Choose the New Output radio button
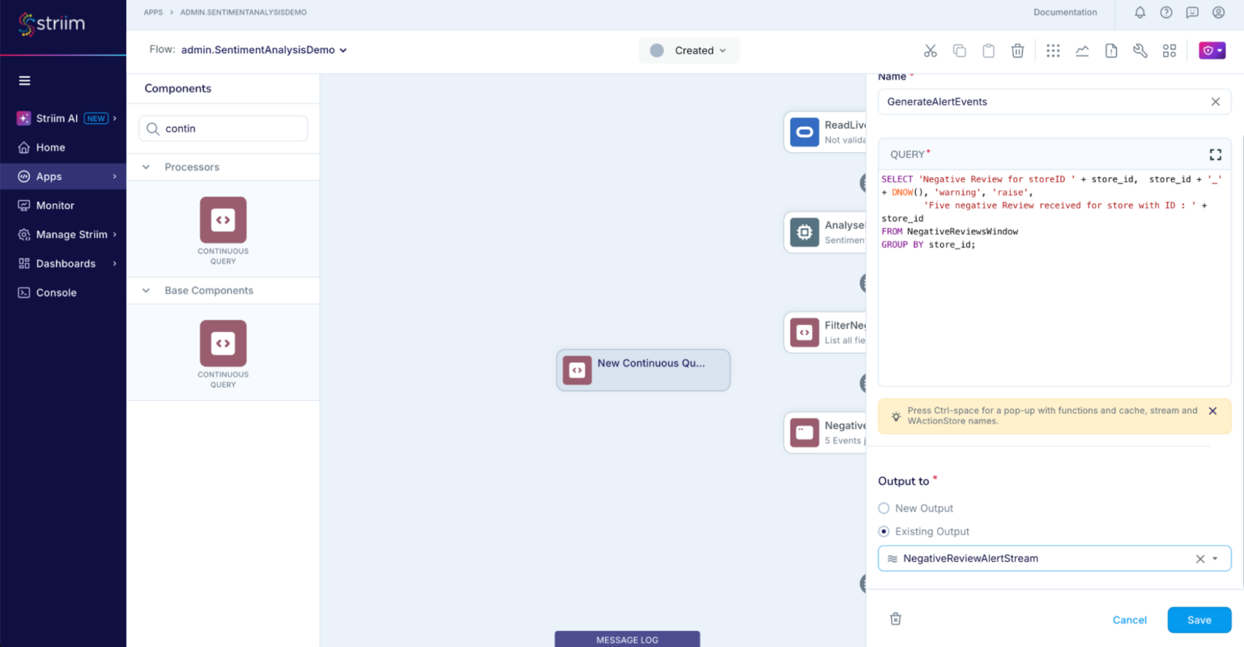Screen dimensions: 1244x647 (x=884, y=508)
